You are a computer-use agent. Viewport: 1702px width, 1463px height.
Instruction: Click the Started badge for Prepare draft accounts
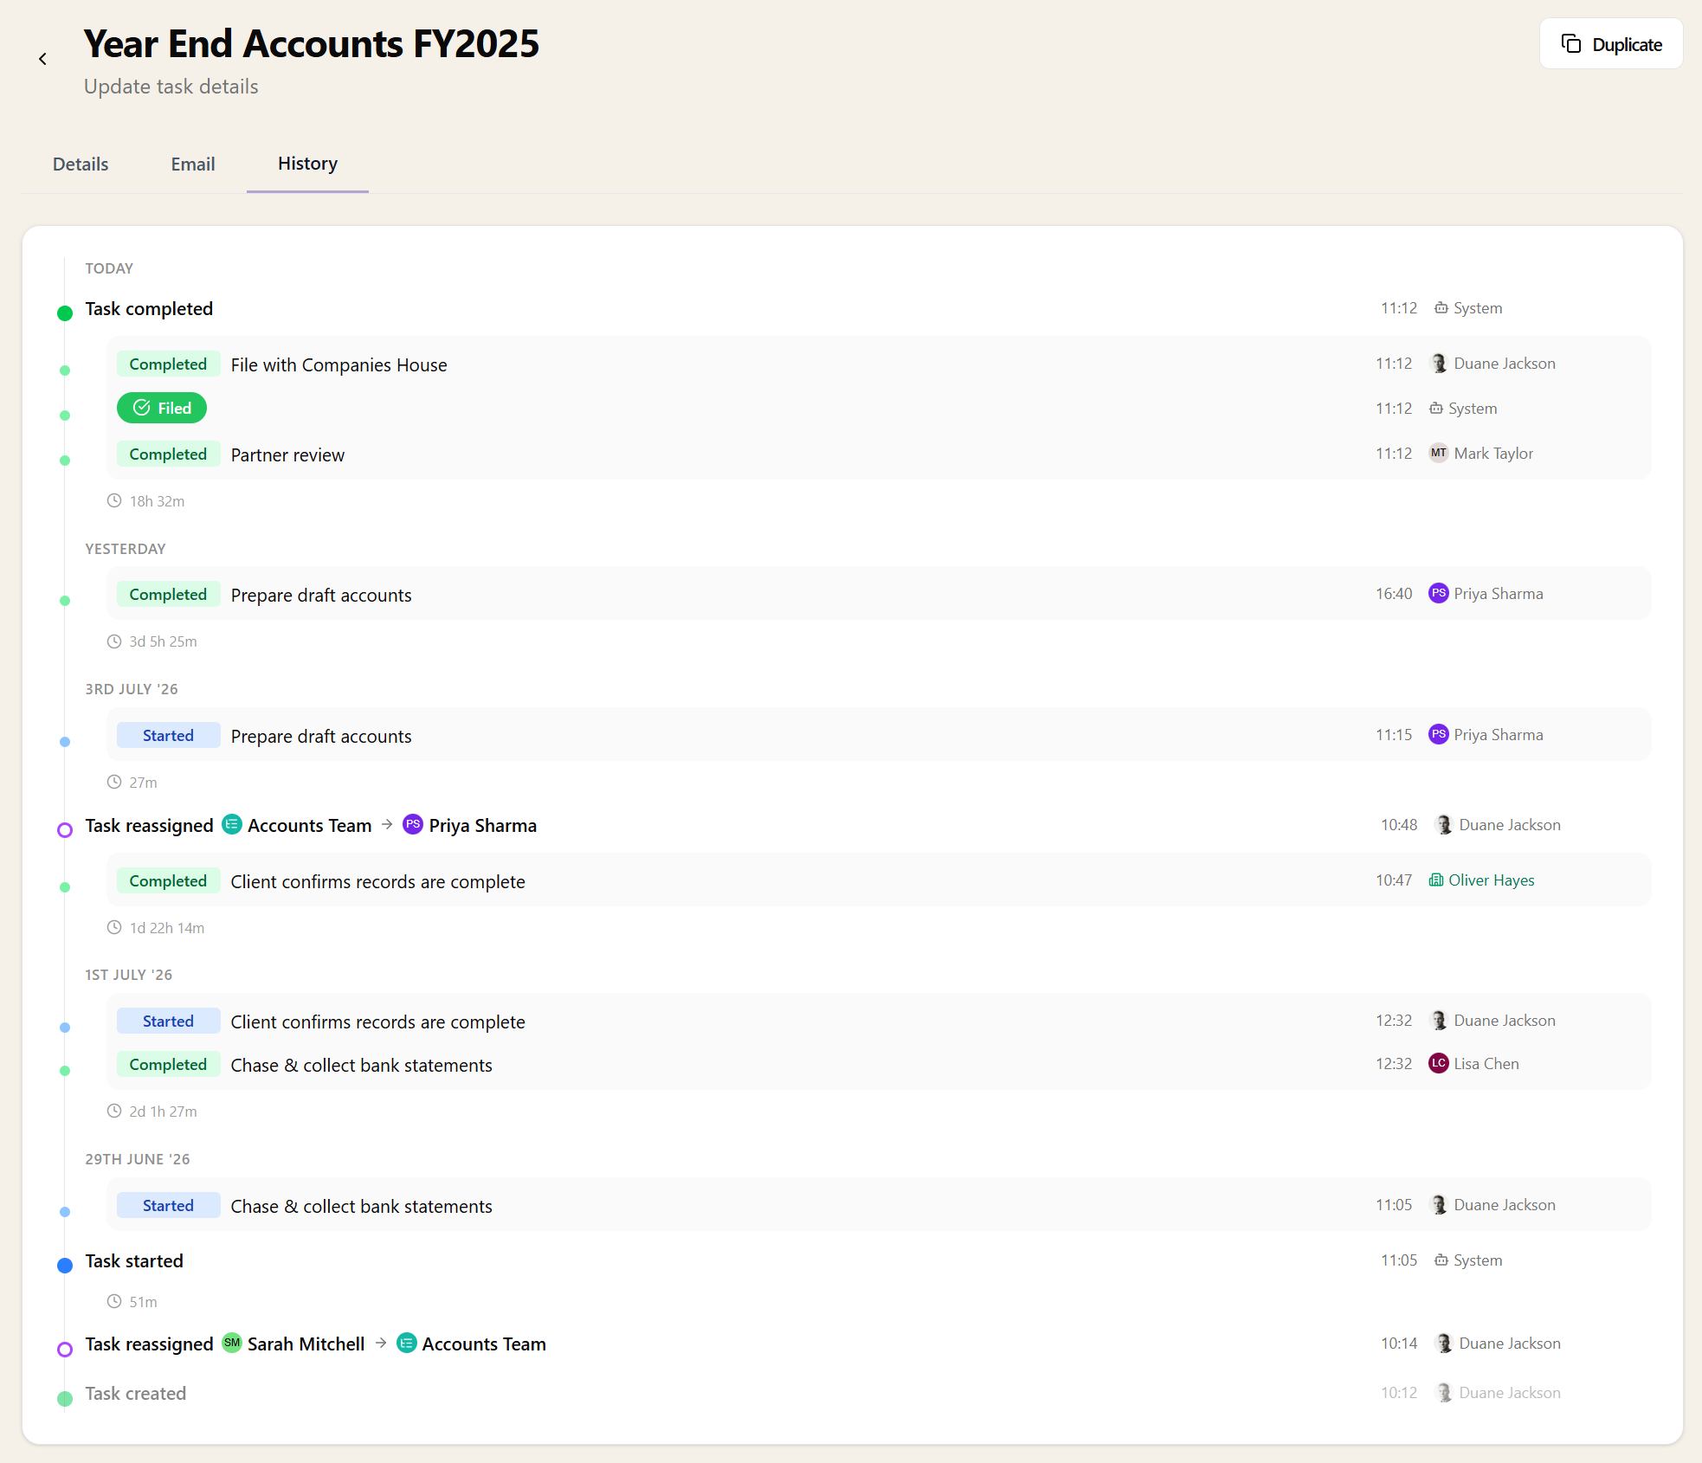tap(168, 736)
